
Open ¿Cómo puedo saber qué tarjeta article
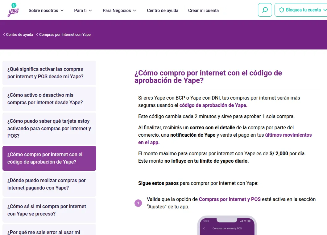pyautogui.click(x=49, y=129)
